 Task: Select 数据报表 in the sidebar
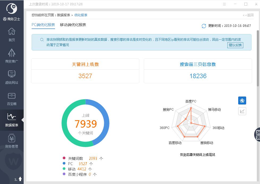[12, 120]
